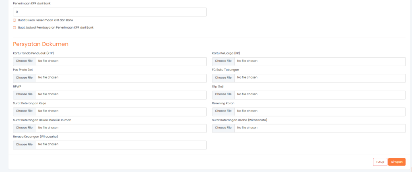
Task: Choose file for Slip Gaji
Action: [223, 94]
